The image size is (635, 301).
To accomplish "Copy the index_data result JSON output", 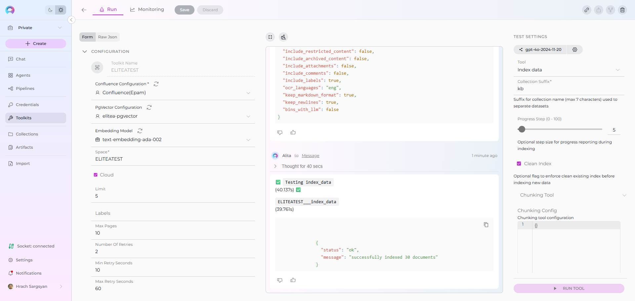I will click(486, 225).
